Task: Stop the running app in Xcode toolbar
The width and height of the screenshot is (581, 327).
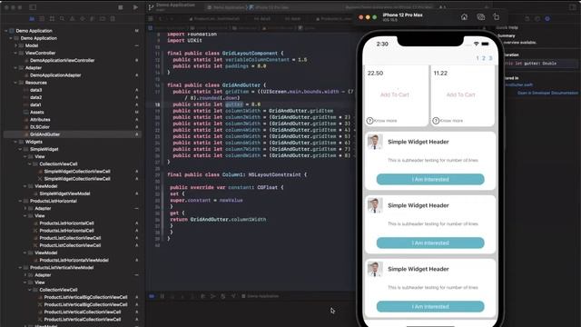Action: pos(121,7)
